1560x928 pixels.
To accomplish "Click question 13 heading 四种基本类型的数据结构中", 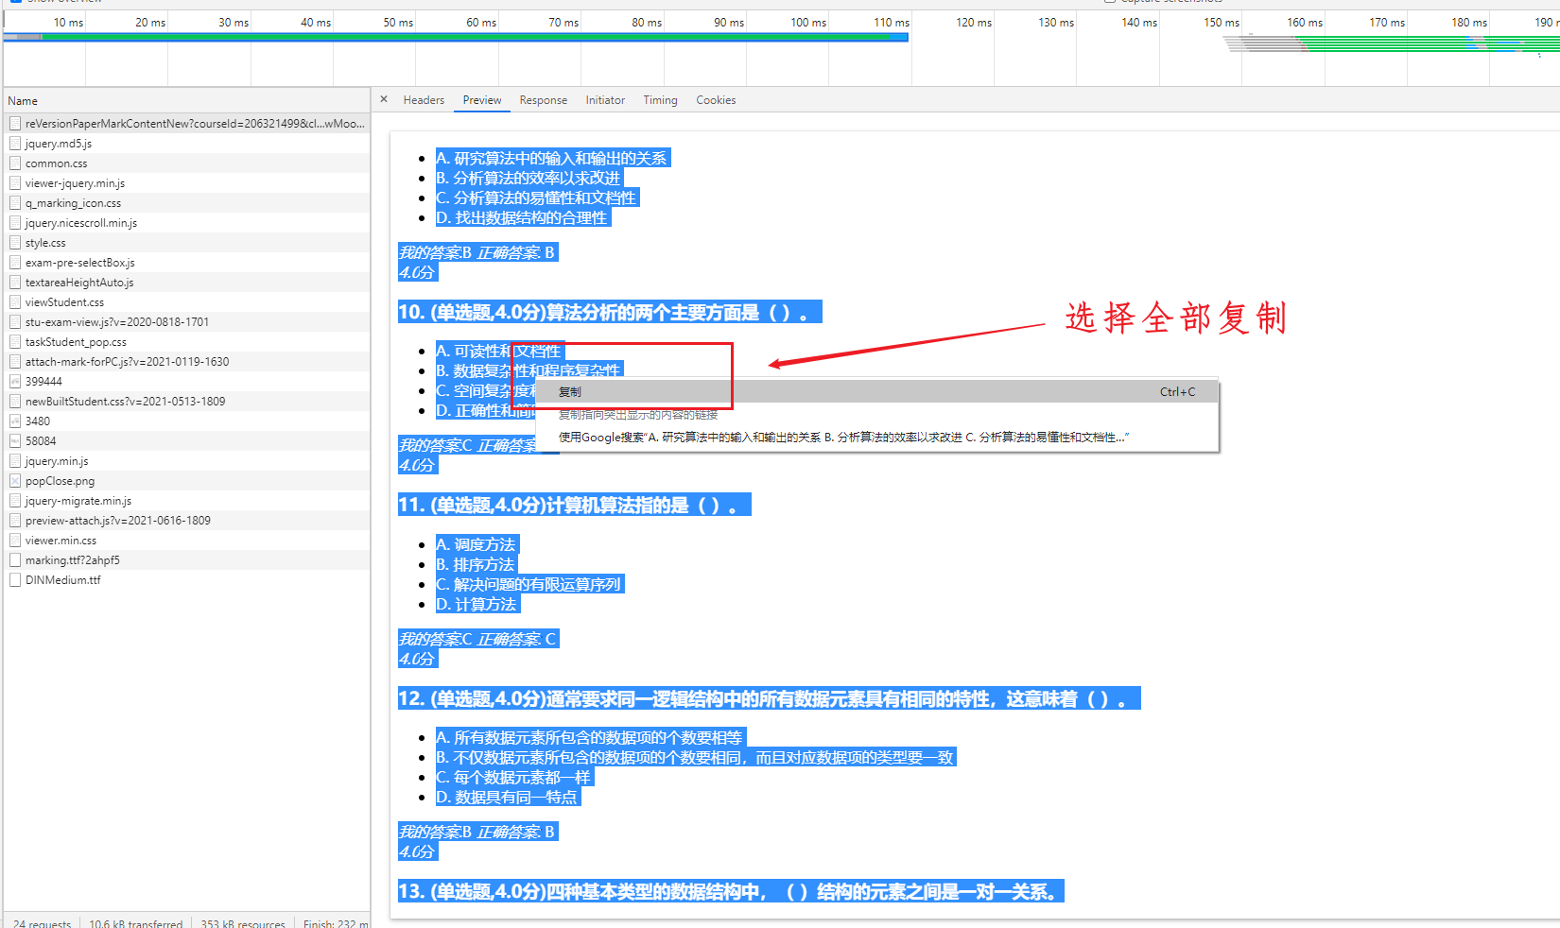I will pos(731,892).
